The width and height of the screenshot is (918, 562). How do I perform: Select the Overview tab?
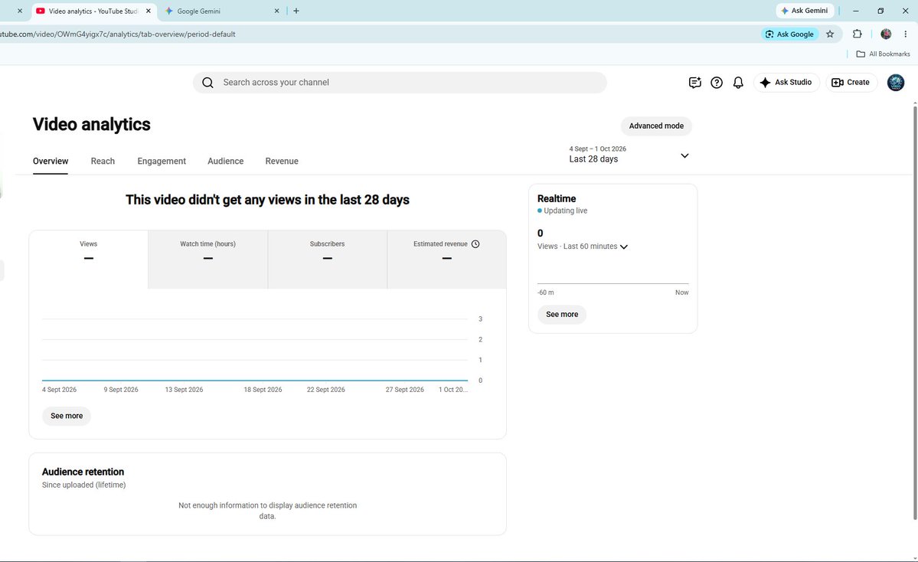[x=51, y=161]
